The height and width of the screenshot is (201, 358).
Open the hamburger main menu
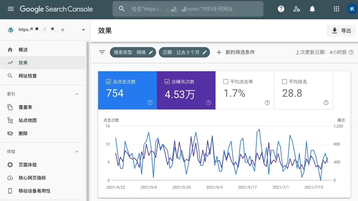tap(11, 9)
